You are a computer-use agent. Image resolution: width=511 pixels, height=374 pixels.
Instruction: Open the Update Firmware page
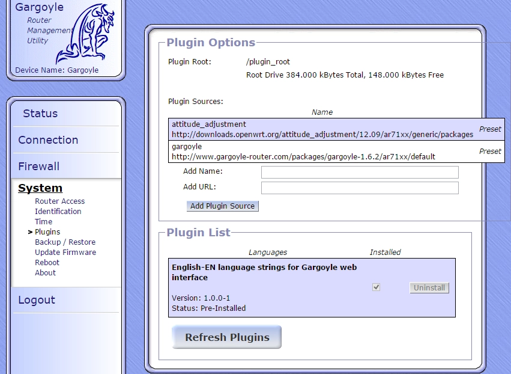[65, 253]
